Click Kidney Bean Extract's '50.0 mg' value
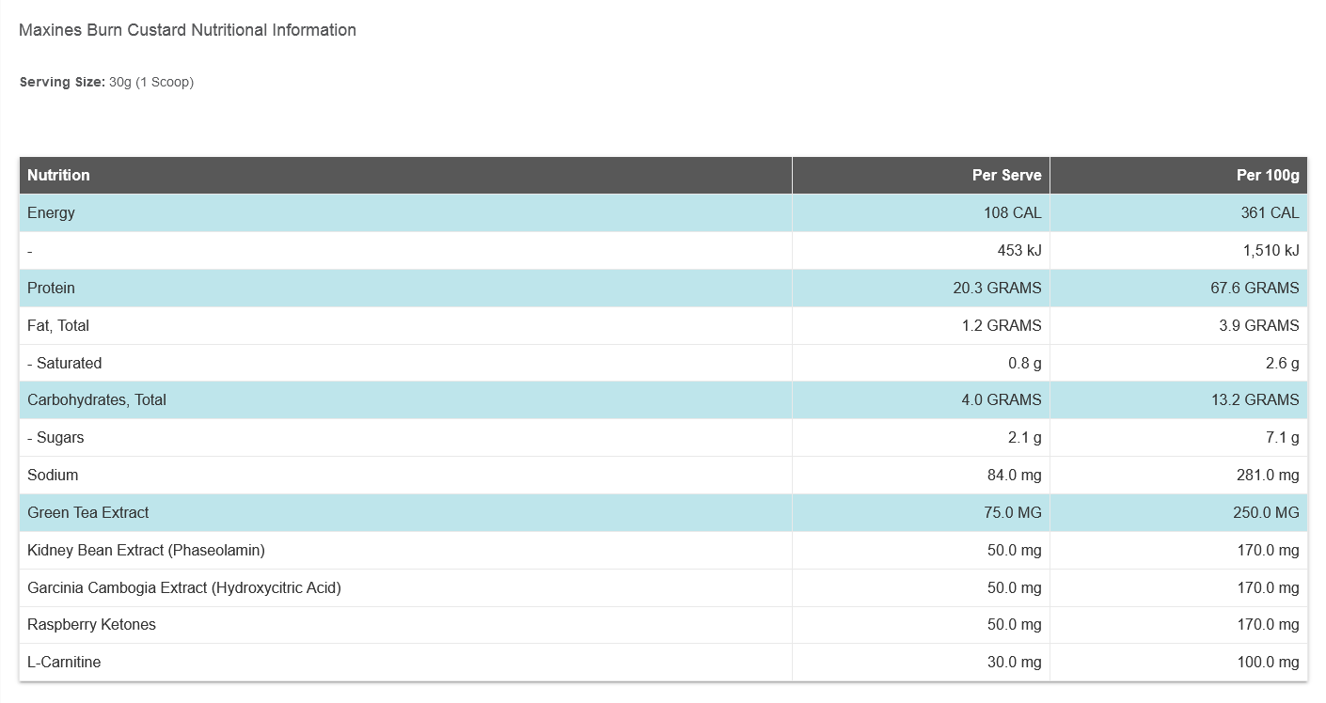Screen dimensions: 1326x703 click(x=1014, y=550)
